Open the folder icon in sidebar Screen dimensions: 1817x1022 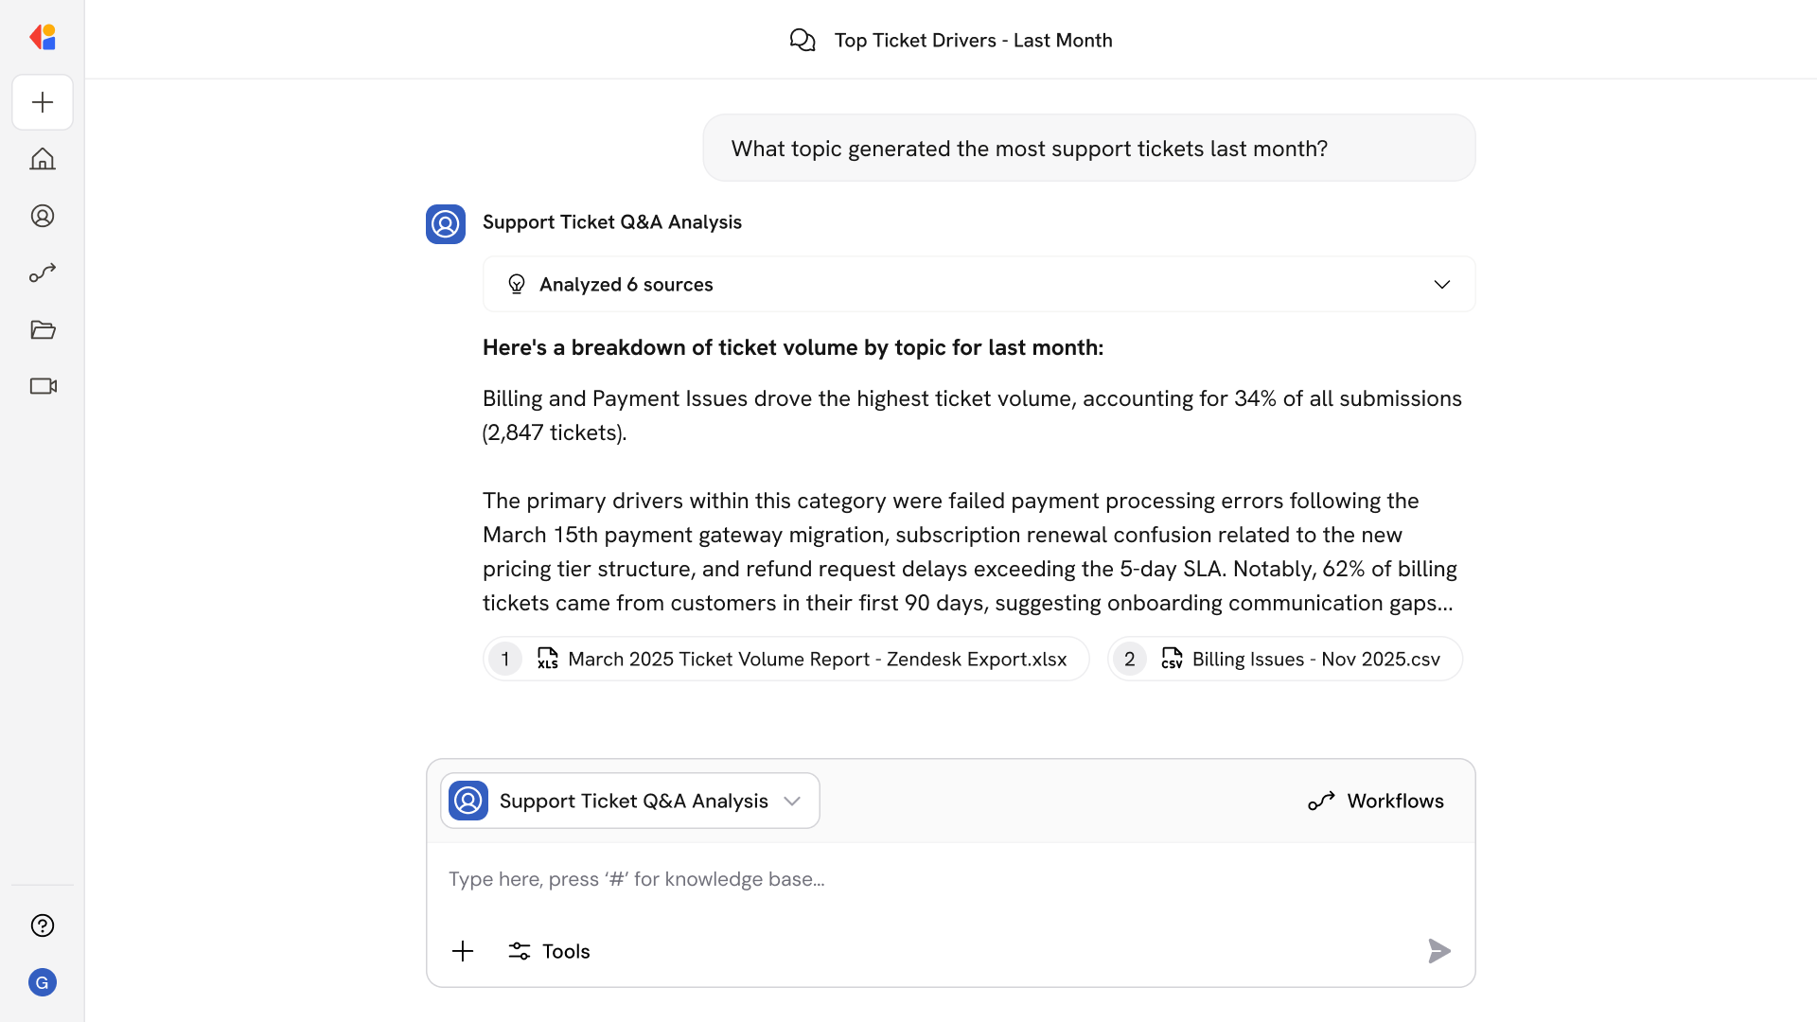(43, 329)
